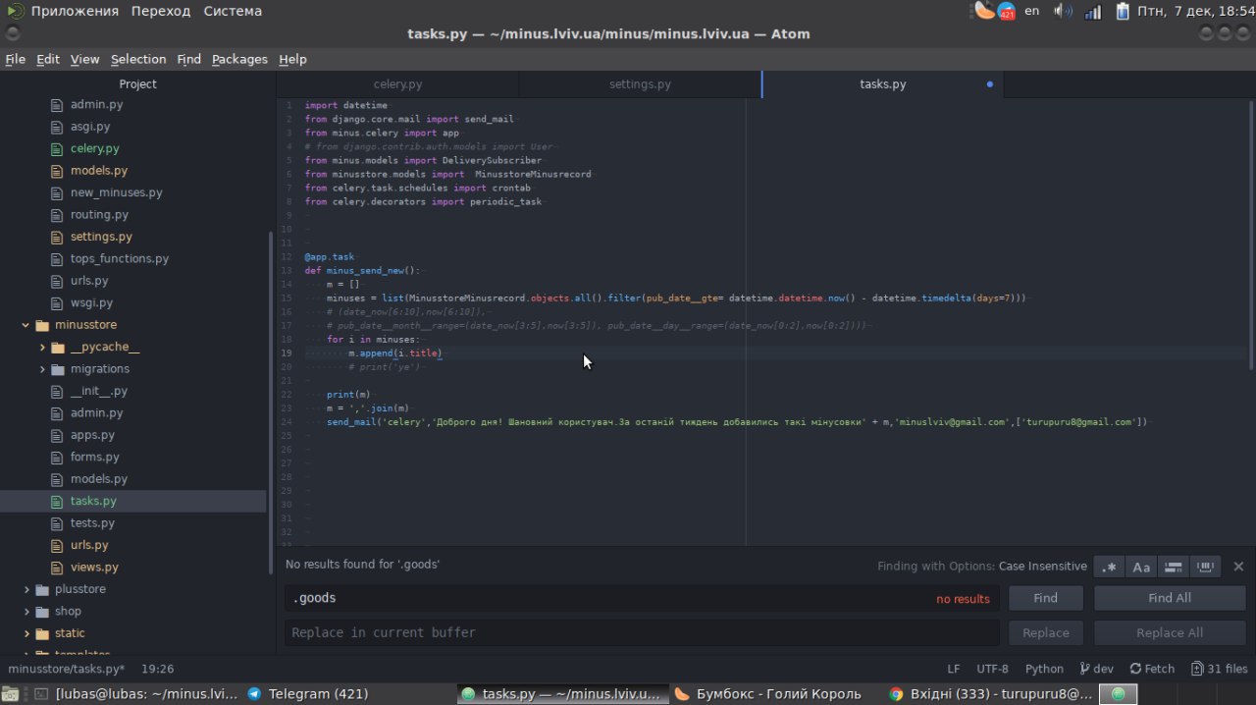Click the en keyboard layout indicator
Image resolution: width=1256 pixels, height=705 pixels.
pyautogui.click(x=1032, y=11)
